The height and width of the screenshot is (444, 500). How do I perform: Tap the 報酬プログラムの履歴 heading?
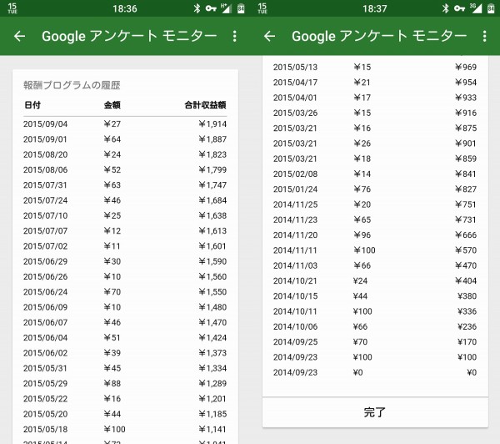72,85
